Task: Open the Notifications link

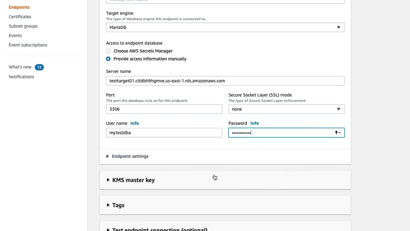Action: tap(21, 77)
